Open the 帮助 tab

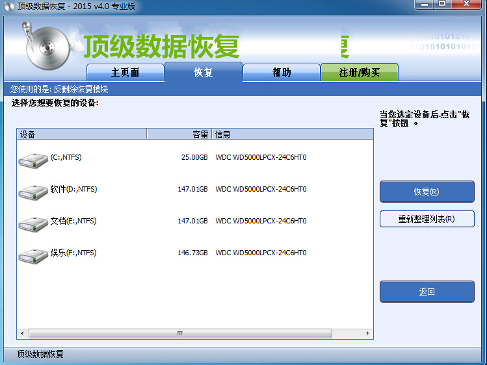pos(282,73)
